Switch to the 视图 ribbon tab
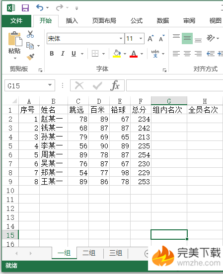This screenshot has width=223, height=274. coord(216,21)
